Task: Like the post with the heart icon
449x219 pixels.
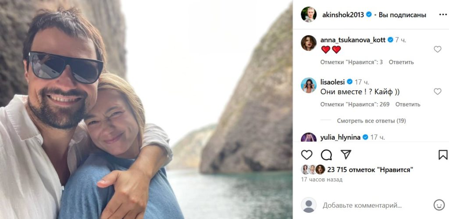Action: 307,155
